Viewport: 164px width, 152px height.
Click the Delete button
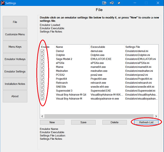point(115,122)
